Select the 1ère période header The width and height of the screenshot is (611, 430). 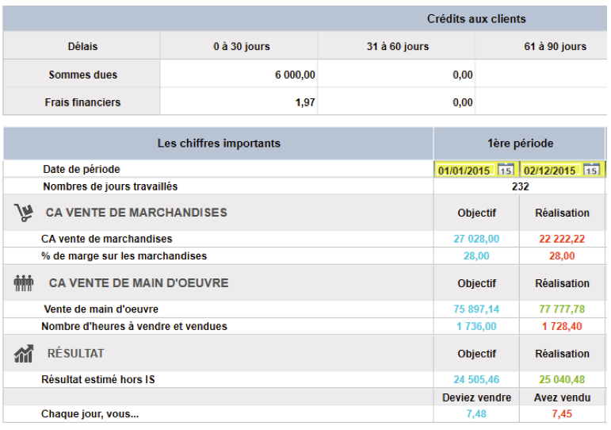(x=521, y=144)
